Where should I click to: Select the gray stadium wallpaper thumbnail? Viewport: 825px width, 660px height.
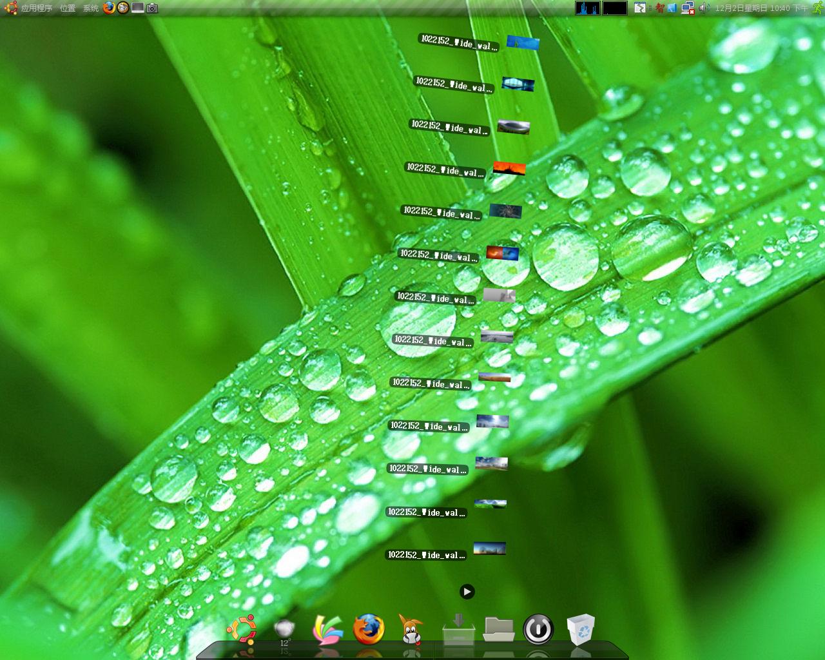click(514, 126)
